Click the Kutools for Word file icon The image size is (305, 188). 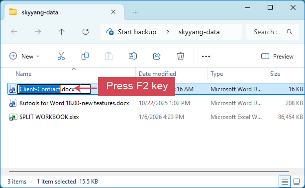click(13, 103)
